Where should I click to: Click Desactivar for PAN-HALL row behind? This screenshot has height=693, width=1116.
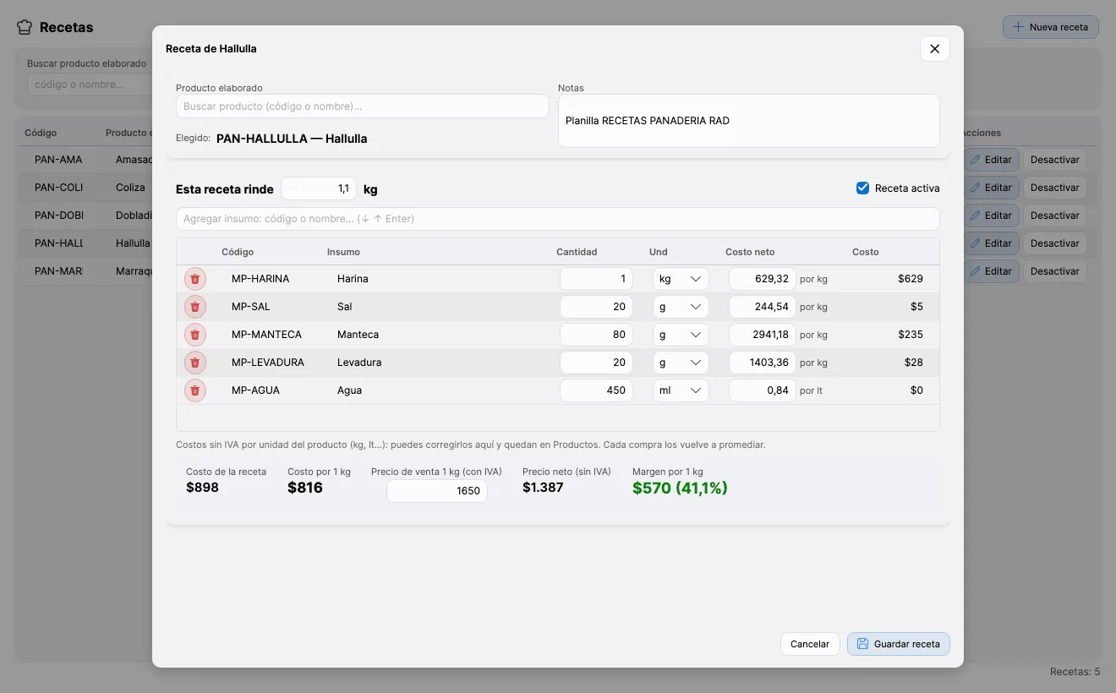point(1055,243)
